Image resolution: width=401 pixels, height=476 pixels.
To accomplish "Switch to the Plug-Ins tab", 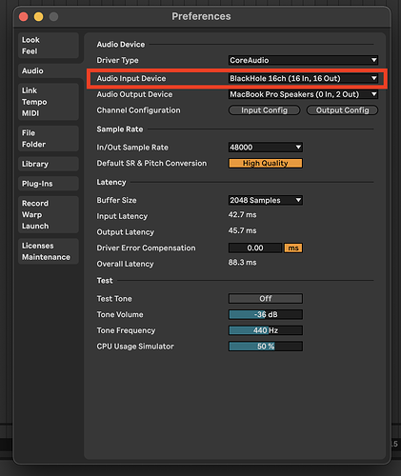I will pyautogui.click(x=49, y=184).
